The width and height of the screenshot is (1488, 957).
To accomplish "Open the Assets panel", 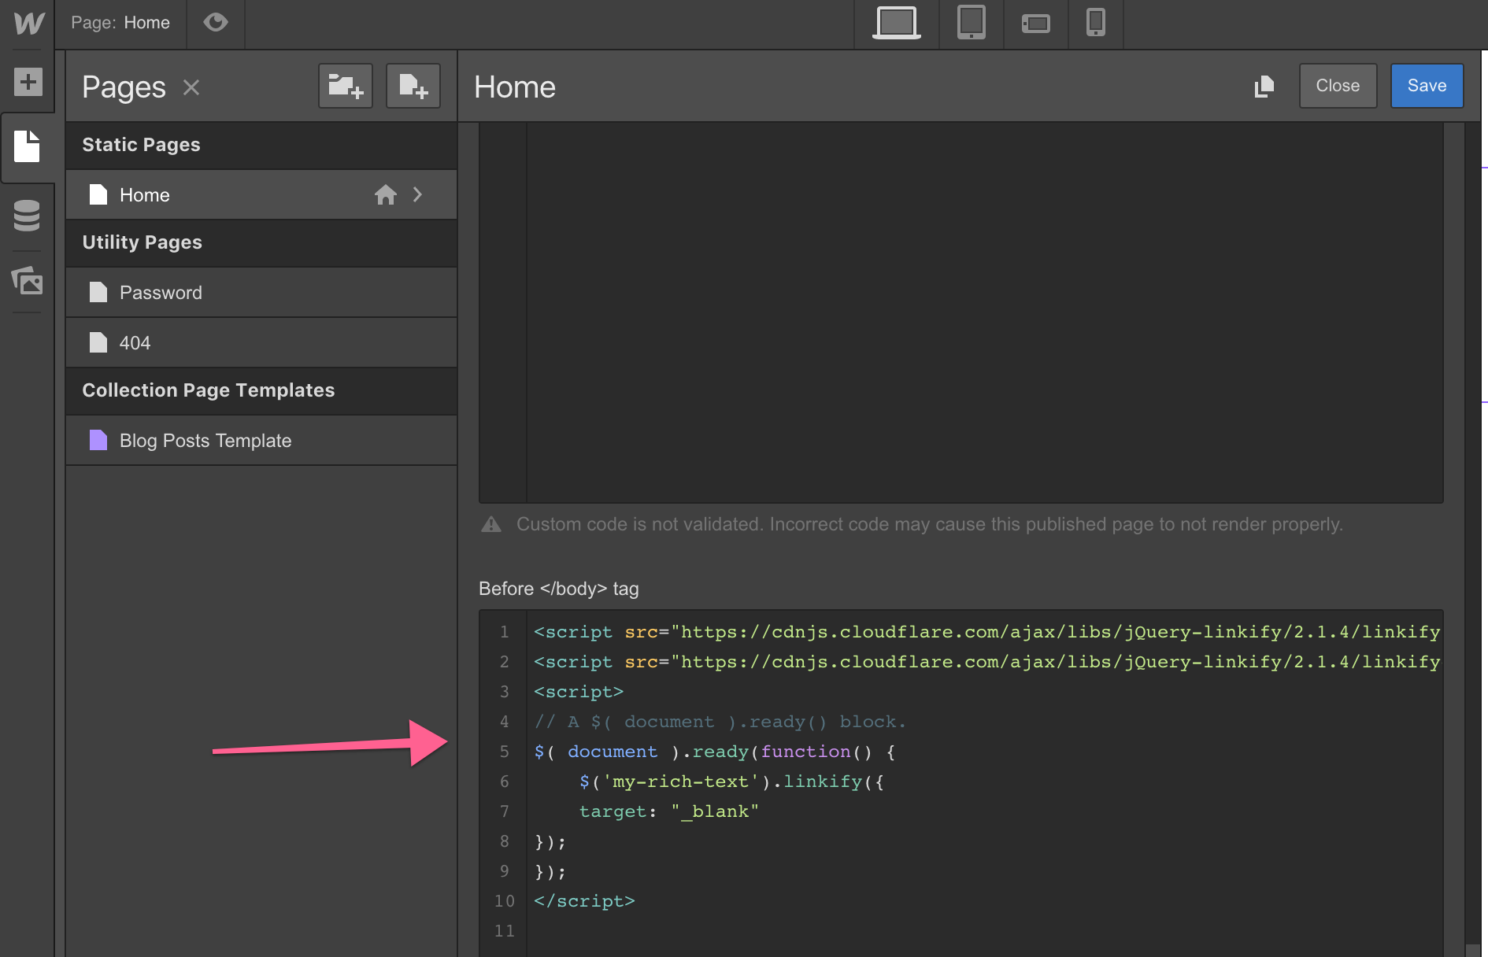I will coord(28,280).
